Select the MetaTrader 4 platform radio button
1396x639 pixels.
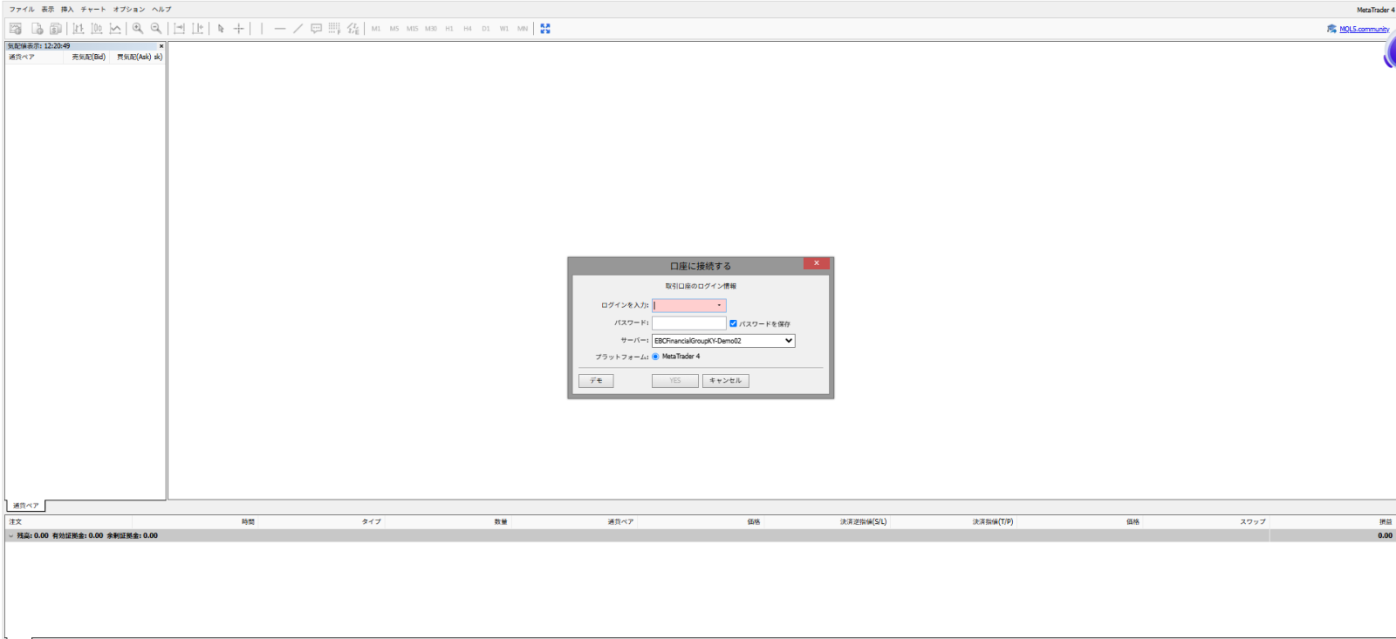click(x=655, y=357)
